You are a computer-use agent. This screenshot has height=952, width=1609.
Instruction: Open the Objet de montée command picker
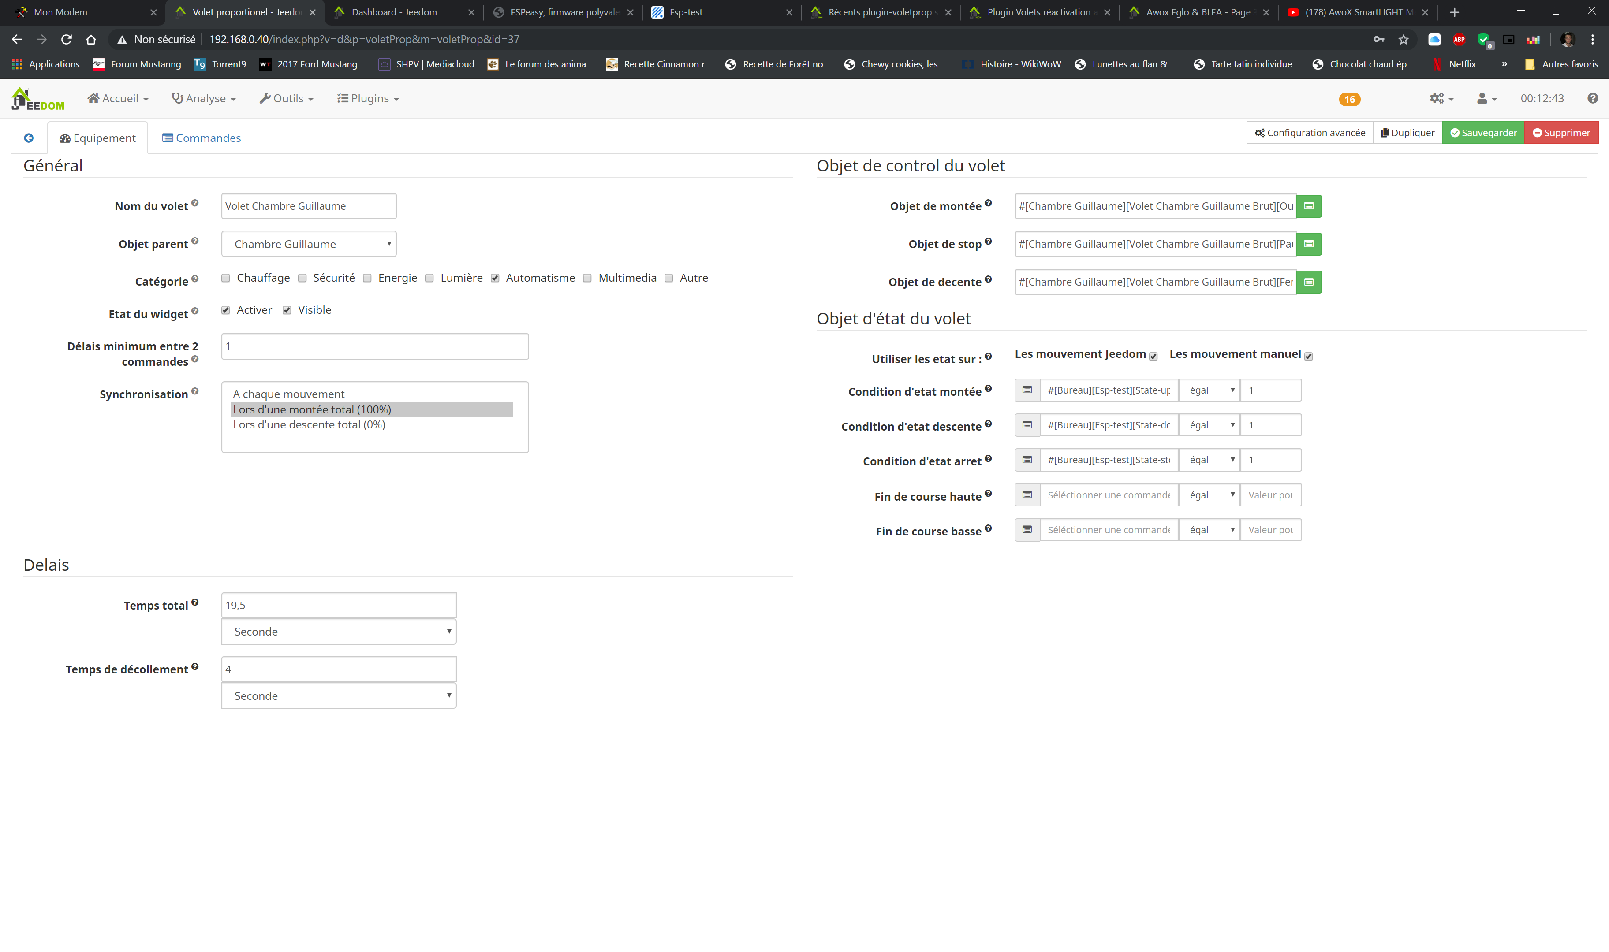coord(1308,206)
